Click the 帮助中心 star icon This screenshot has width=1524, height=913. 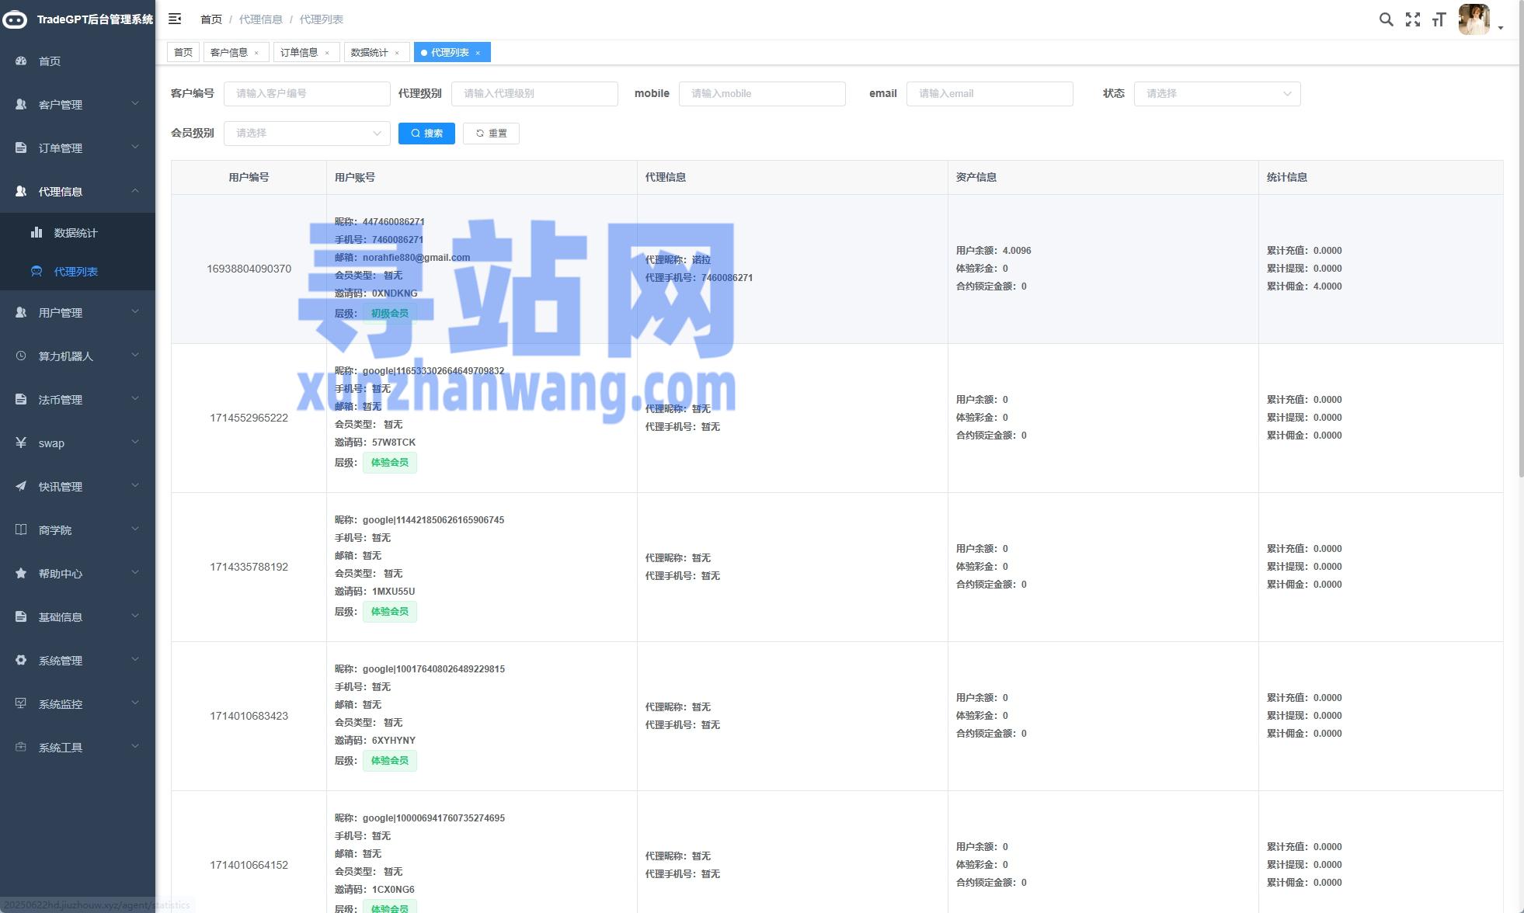point(21,573)
